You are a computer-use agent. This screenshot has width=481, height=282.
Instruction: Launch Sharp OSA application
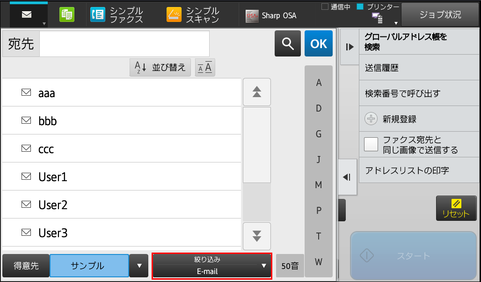tap(271, 15)
